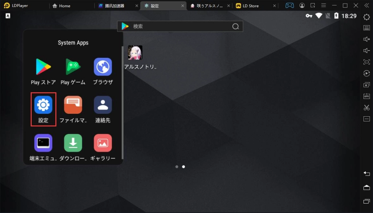Open the ブラウザ app
Viewport: 373px width, 213px height.
[x=103, y=71]
